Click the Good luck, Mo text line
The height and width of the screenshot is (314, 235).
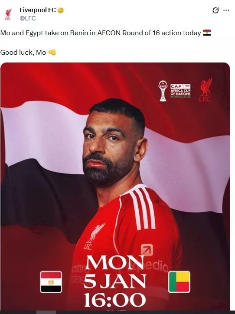pos(23,53)
